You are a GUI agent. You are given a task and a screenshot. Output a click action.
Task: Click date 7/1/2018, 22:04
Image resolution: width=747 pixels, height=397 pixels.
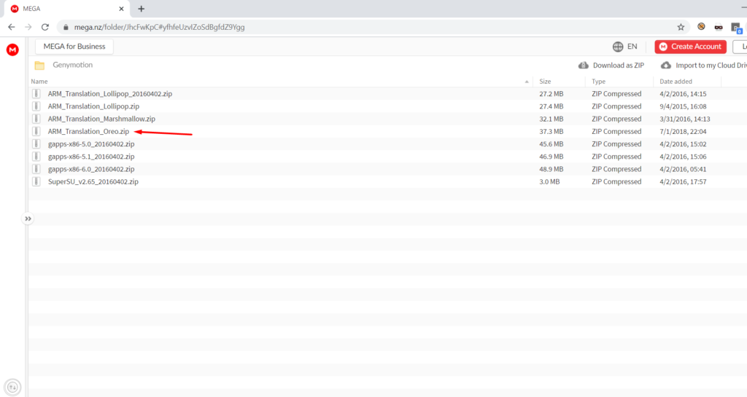coord(683,131)
